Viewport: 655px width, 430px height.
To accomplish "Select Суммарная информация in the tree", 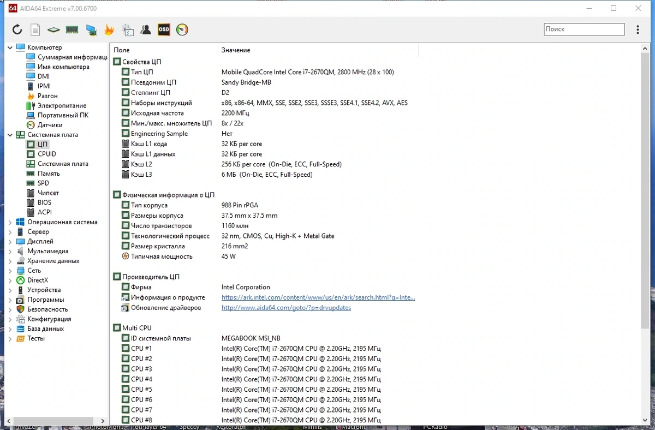I will coord(72,57).
